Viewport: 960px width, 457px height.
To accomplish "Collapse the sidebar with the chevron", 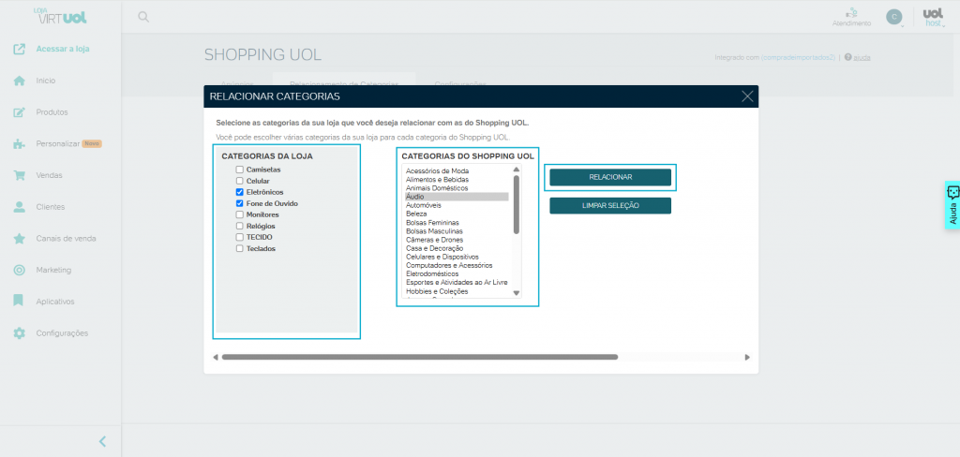I will coord(103,441).
